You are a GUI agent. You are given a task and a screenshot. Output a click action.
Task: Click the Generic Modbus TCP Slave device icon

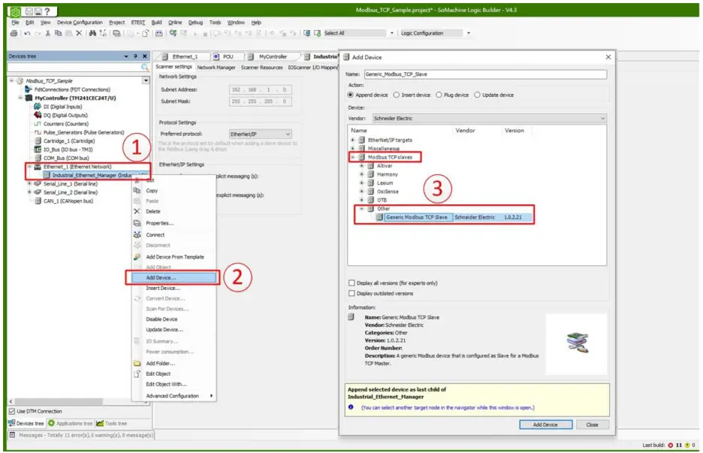pyautogui.click(x=379, y=217)
